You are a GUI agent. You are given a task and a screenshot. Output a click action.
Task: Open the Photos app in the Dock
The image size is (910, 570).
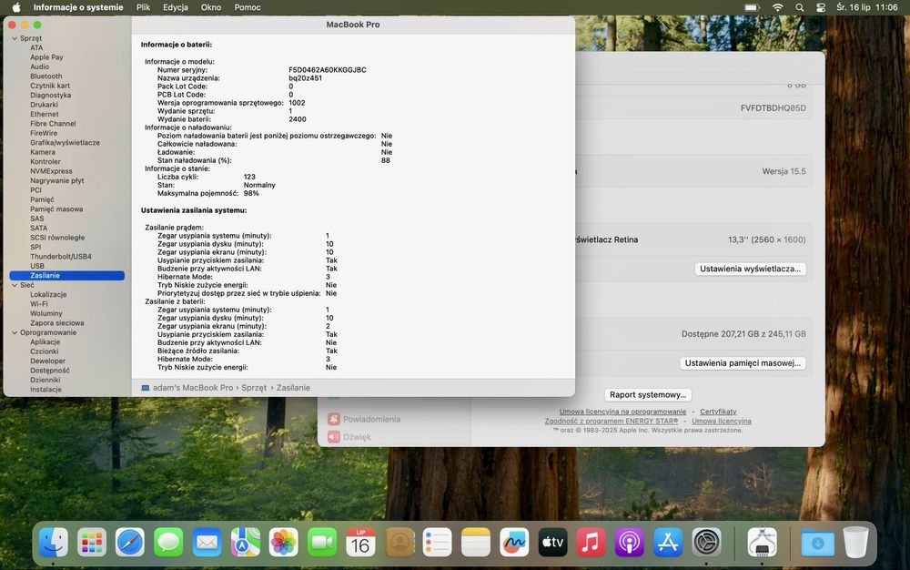point(284,543)
